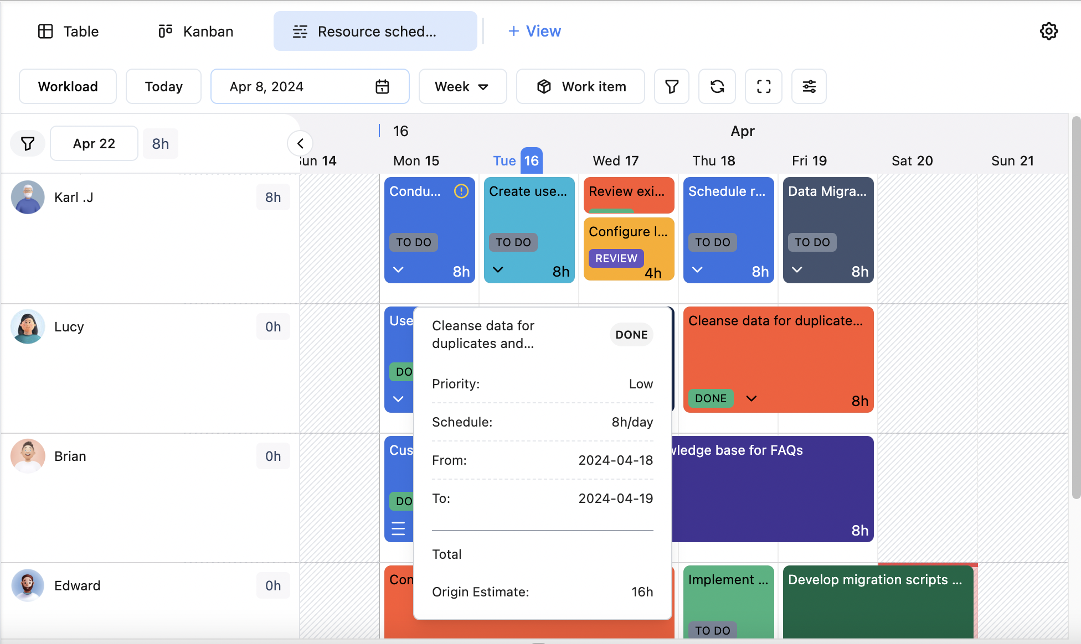Open the Week view dropdown selector
This screenshot has width=1081, height=644.
click(462, 86)
